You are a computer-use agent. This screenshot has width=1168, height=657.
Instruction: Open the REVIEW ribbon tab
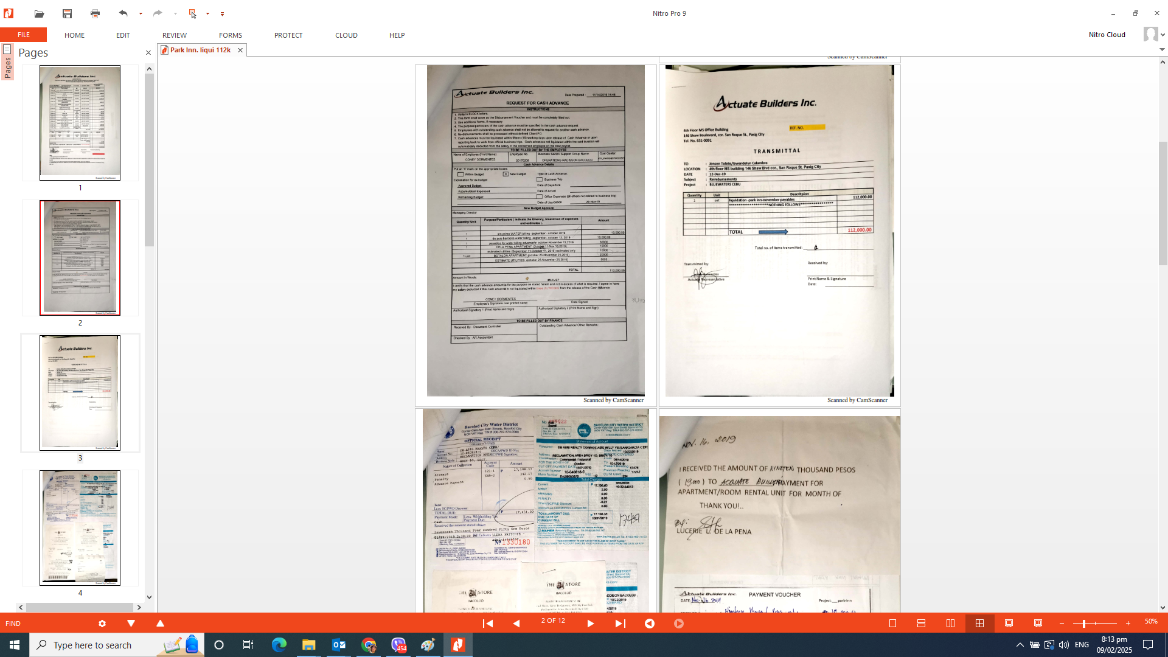(174, 35)
